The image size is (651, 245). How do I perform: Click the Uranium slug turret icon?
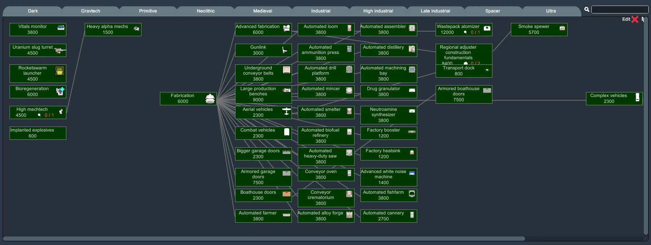60,50
